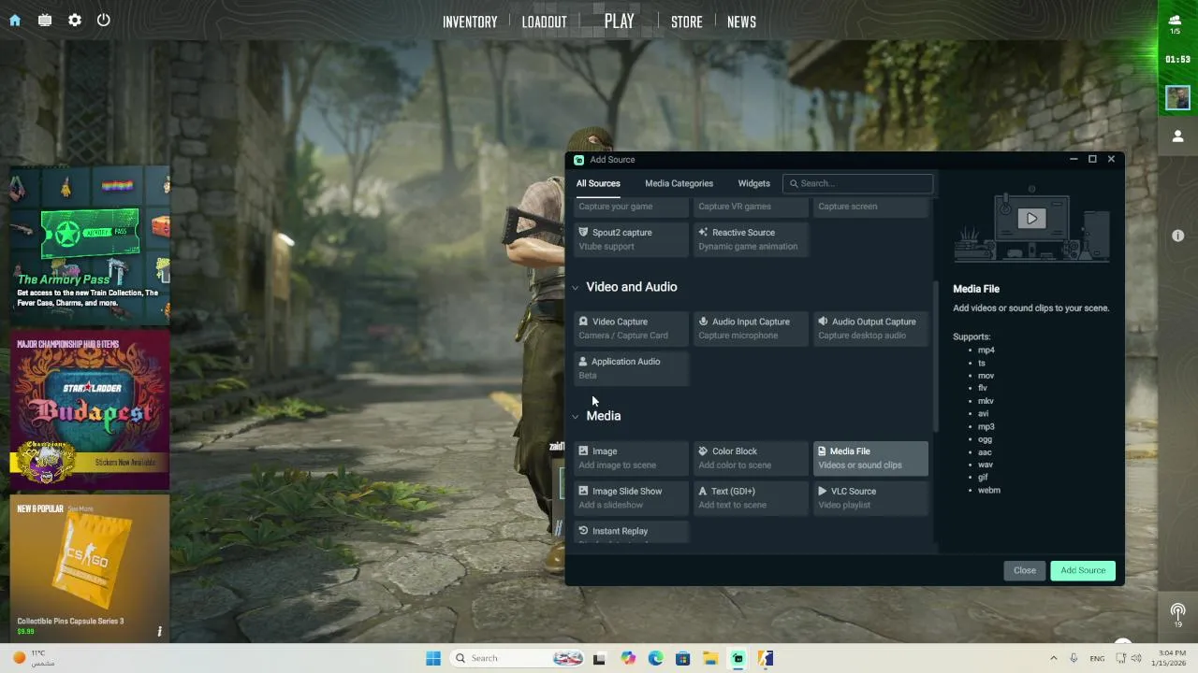Click the info icon in right sidebar

1178,236
